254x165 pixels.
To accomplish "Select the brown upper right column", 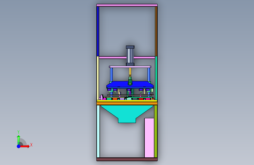I will 156,31.
